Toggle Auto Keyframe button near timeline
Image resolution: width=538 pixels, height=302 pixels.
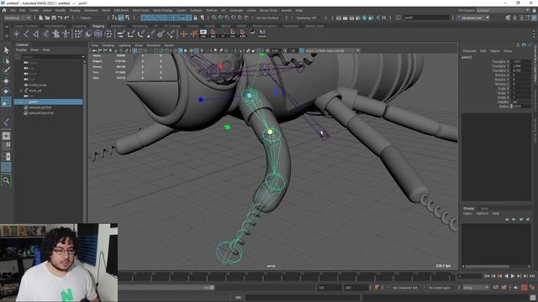coord(525,288)
